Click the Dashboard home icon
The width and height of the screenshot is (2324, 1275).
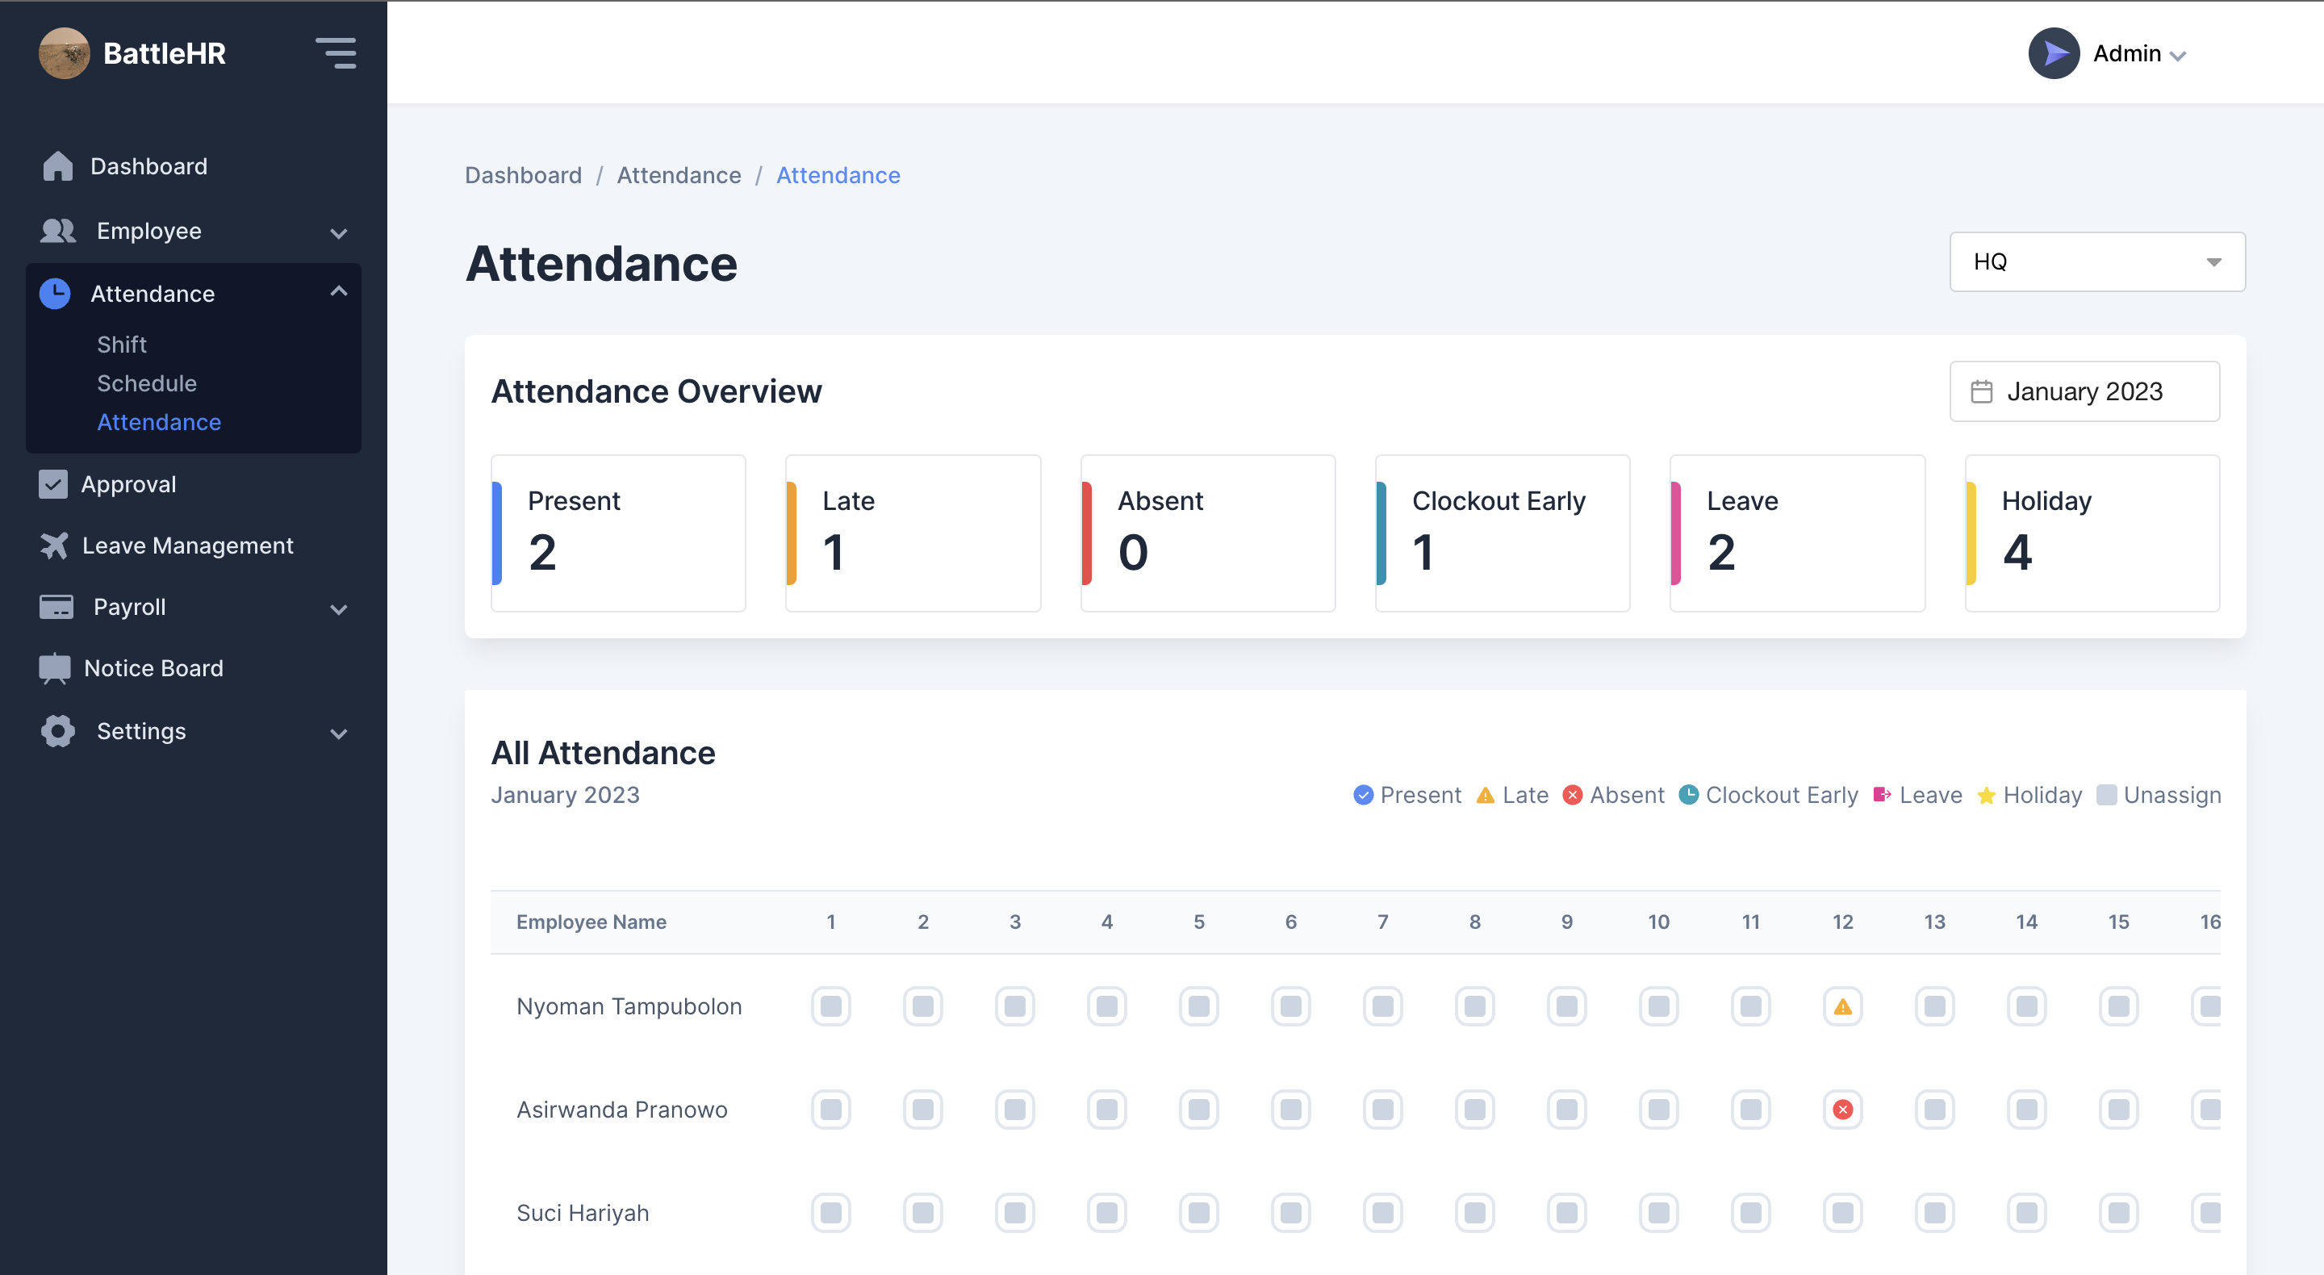(58, 166)
